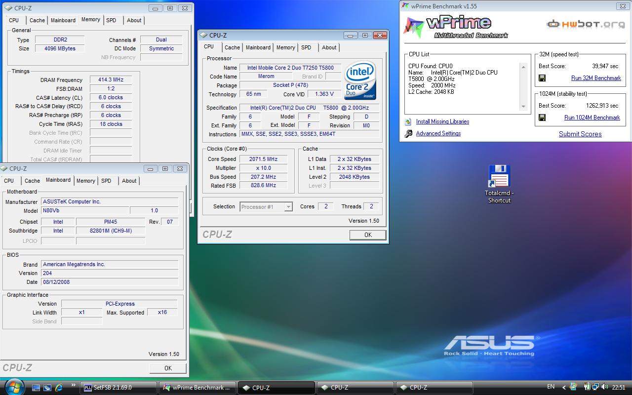
Task: Click the CPU List scrollbar down arrow
Action: 523,107
